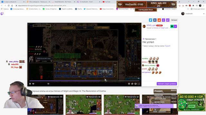Go to browser home page icon
206x115 pixels.
tap(12, 6)
